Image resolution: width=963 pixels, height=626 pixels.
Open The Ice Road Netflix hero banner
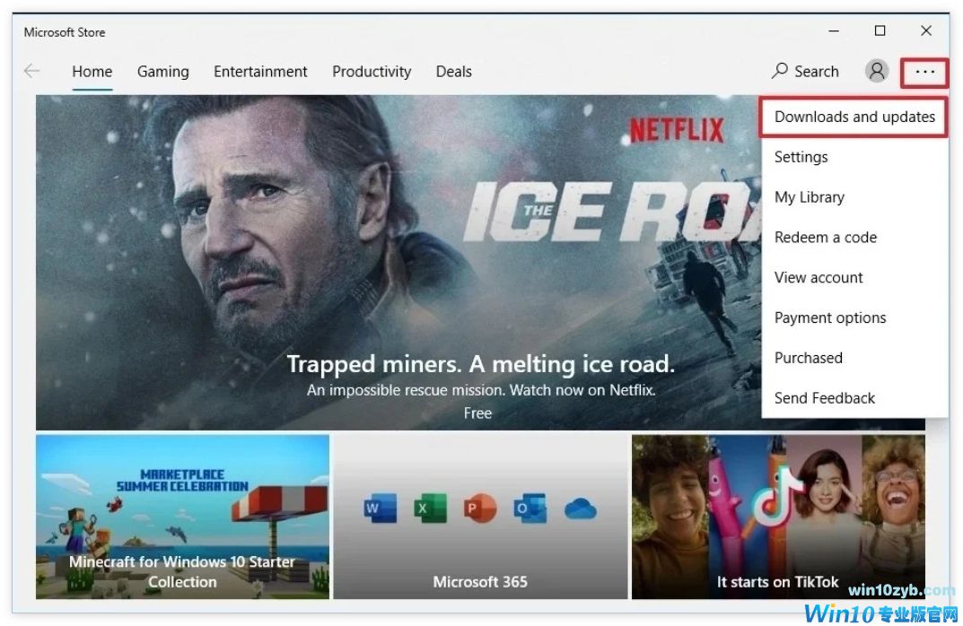[x=398, y=263]
